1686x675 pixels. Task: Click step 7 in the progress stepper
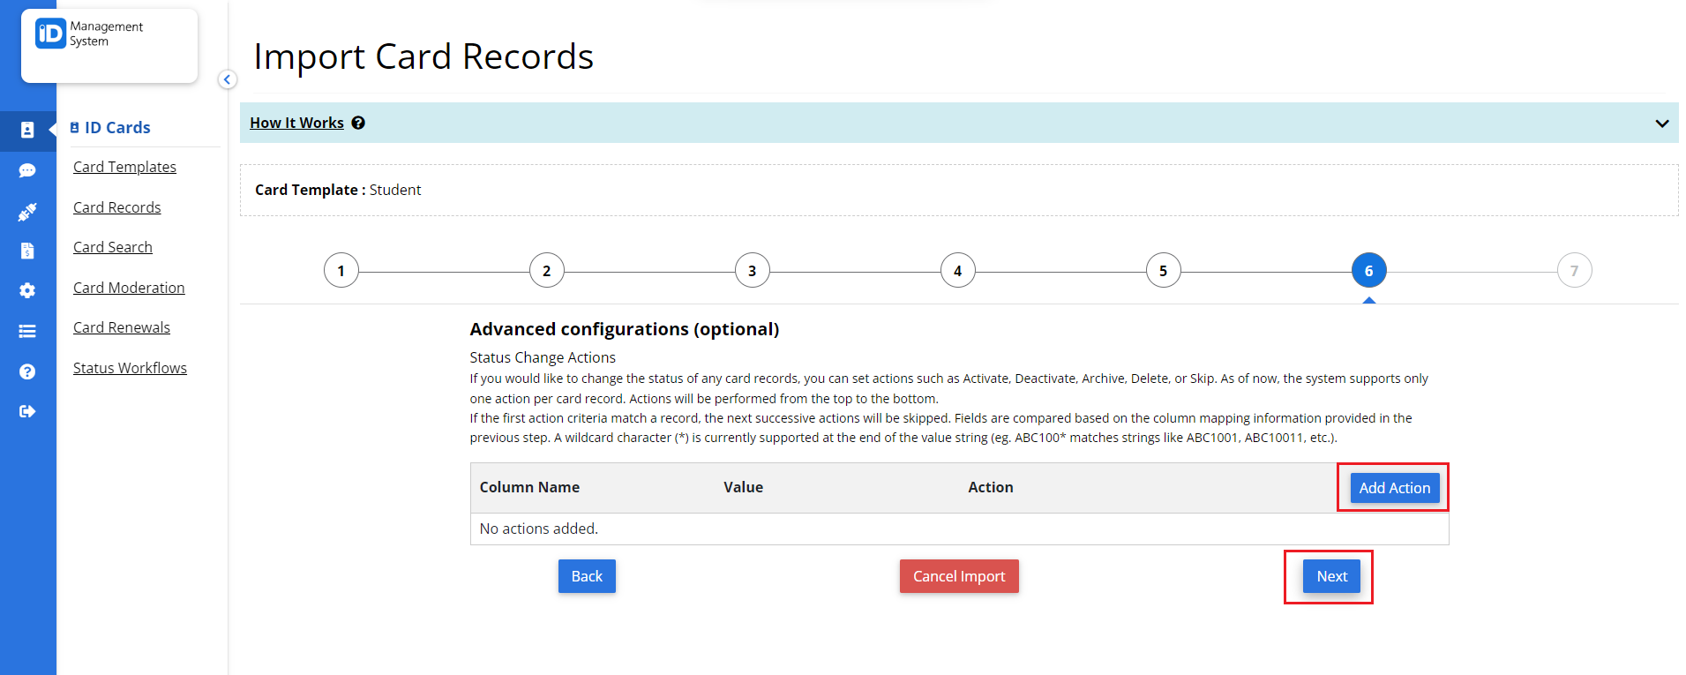[x=1574, y=270]
